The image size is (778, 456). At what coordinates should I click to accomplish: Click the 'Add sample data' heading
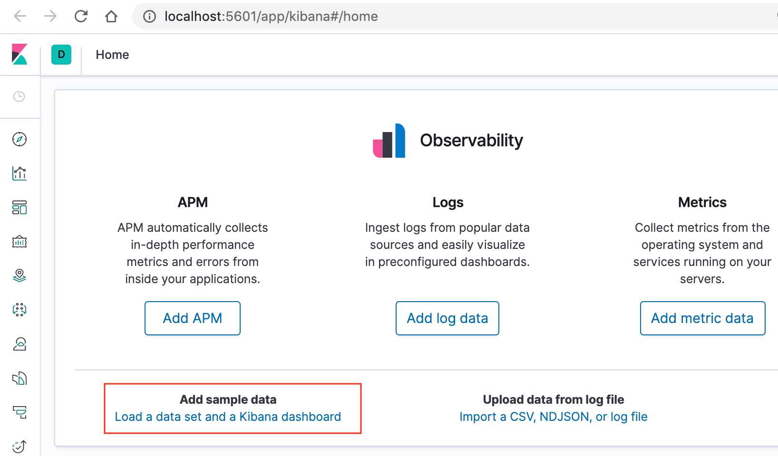pyautogui.click(x=228, y=399)
